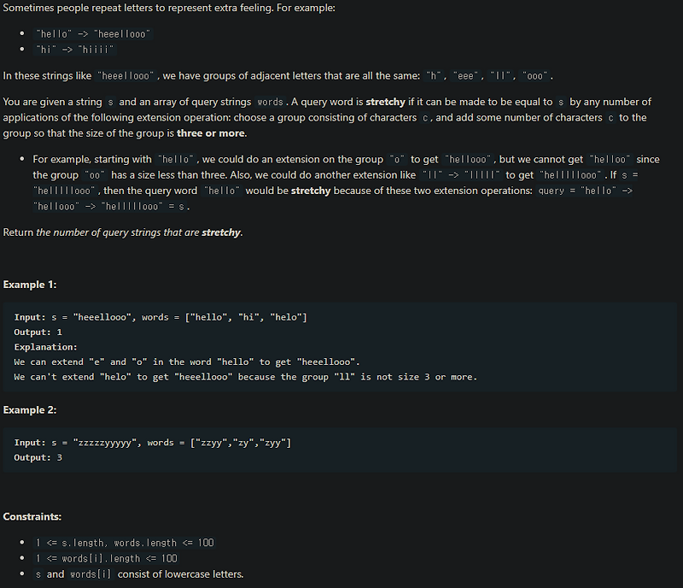
Task: Click the 'Return the number of query strings' sentence
Action: tap(123, 232)
